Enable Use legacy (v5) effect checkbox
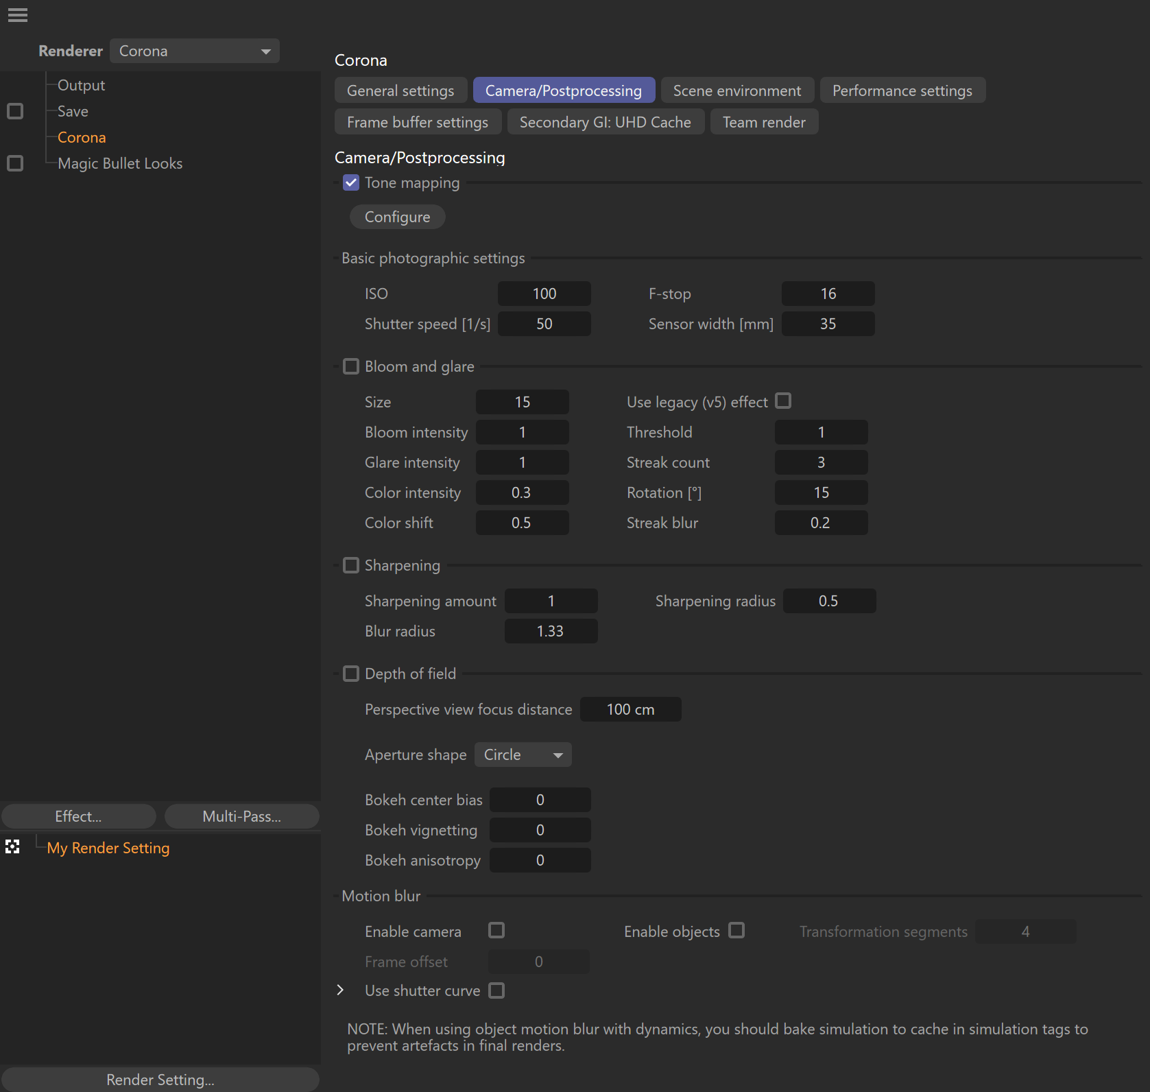 point(783,401)
